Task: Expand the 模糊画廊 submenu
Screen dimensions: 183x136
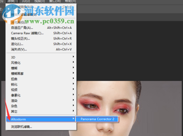Action: point(41,74)
